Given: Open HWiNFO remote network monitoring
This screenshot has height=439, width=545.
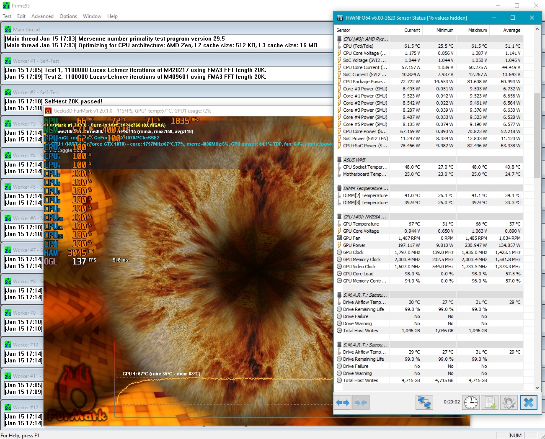Looking at the screenshot, I should click(424, 403).
